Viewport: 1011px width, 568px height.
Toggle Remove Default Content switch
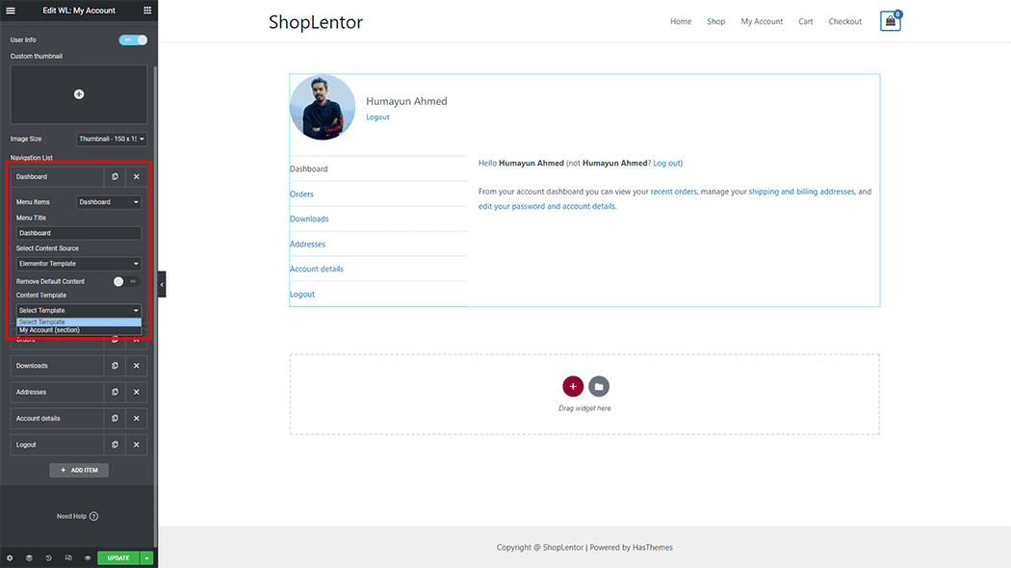(125, 281)
